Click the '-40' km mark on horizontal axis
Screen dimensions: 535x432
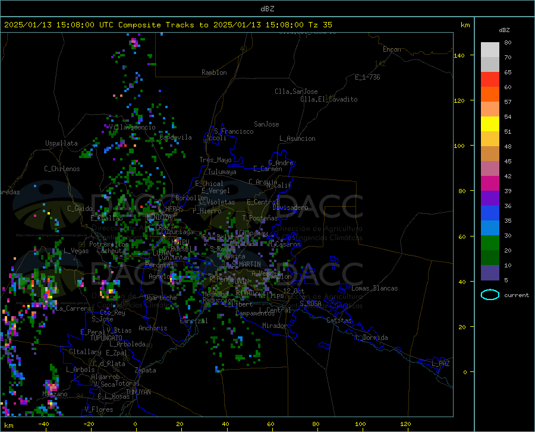(43, 424)
